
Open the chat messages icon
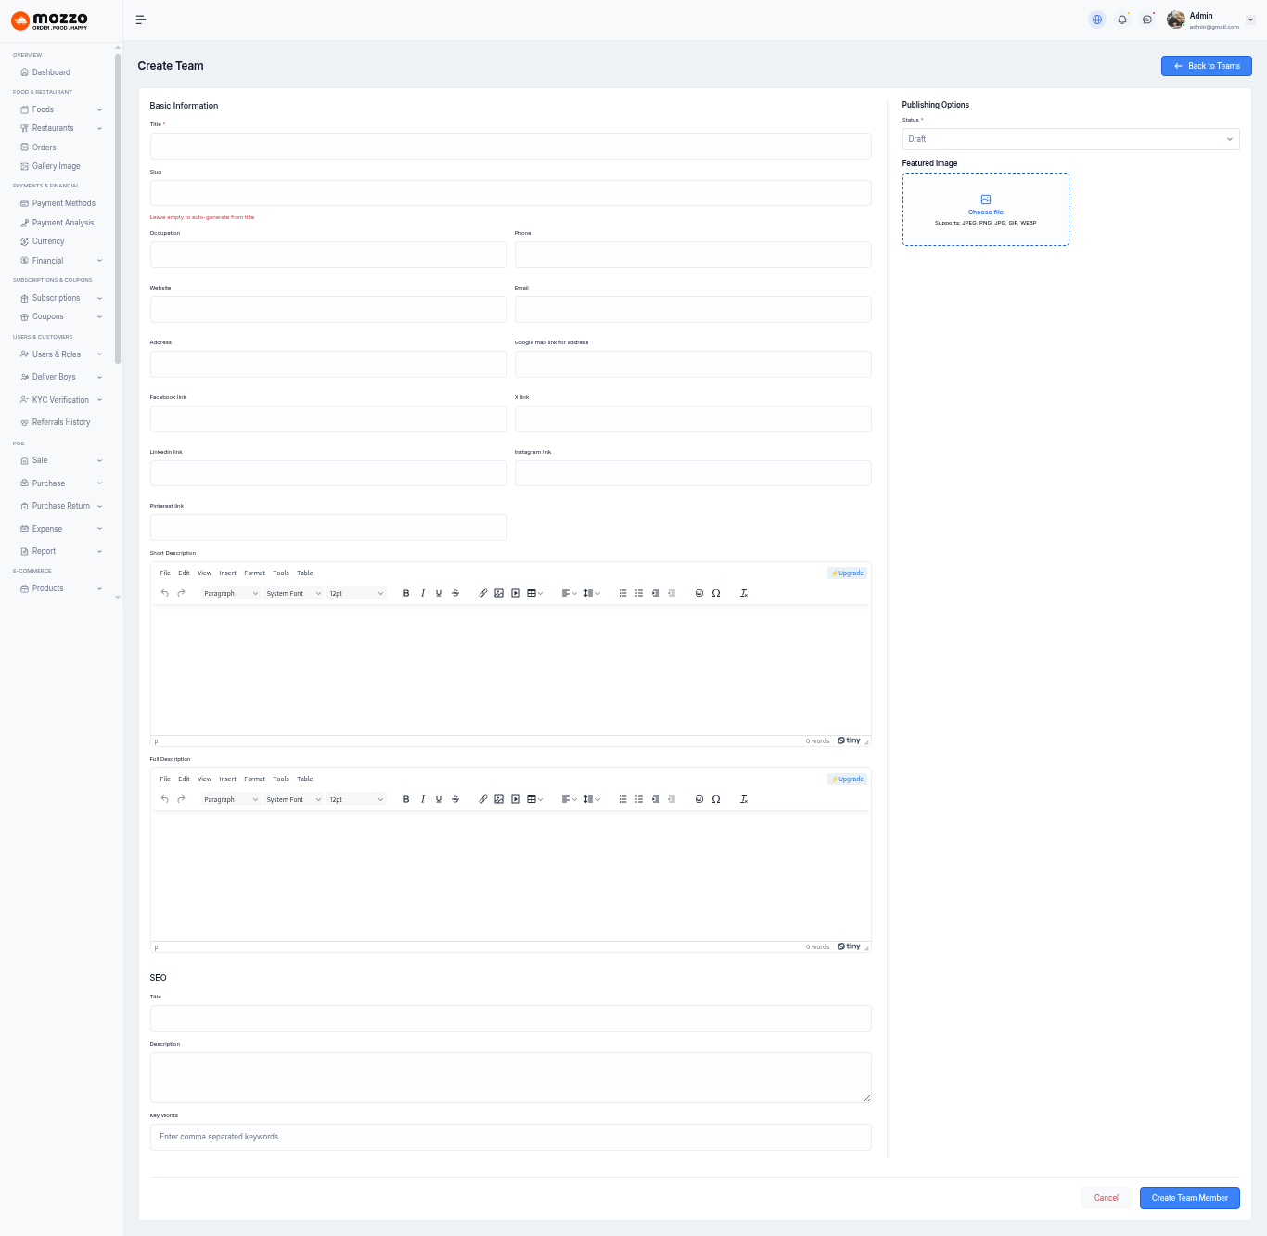click(1147, 19)
